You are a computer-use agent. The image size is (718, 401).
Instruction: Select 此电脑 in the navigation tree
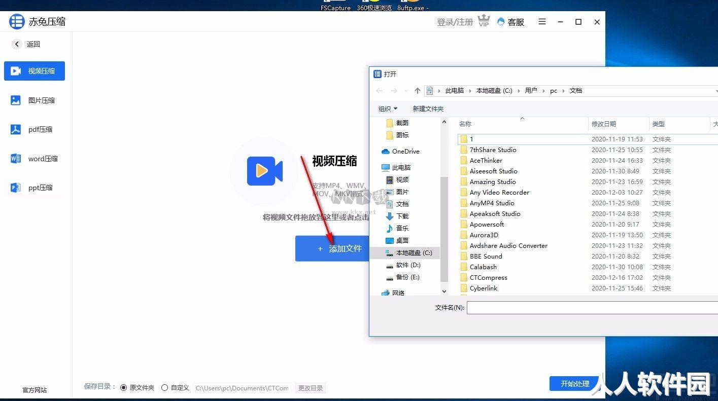396,167
